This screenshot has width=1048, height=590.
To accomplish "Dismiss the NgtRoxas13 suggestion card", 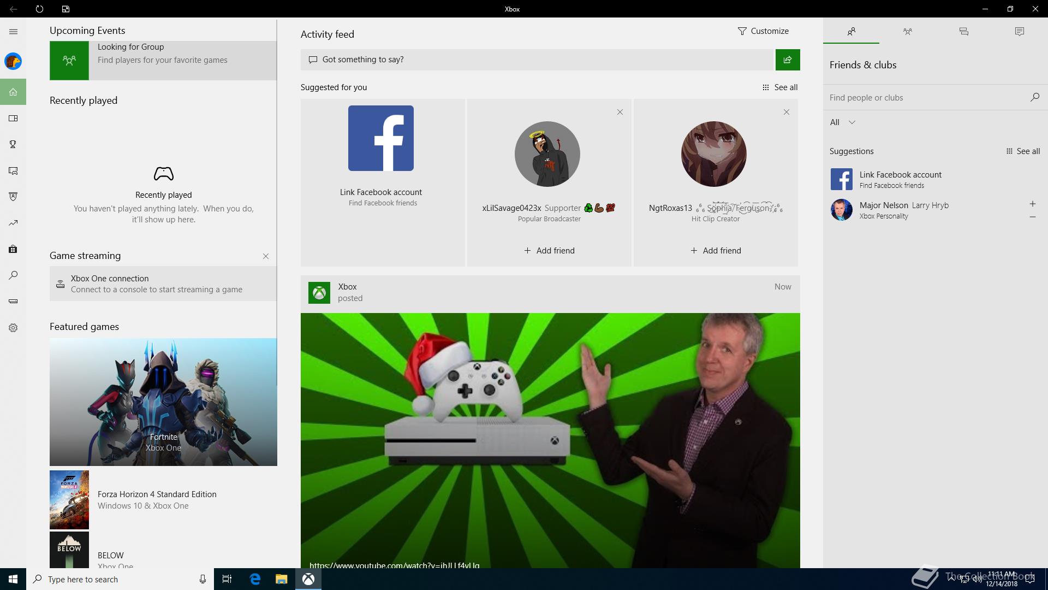I will click(787, 112).
